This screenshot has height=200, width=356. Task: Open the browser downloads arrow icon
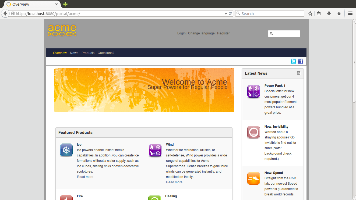[329, 13]
